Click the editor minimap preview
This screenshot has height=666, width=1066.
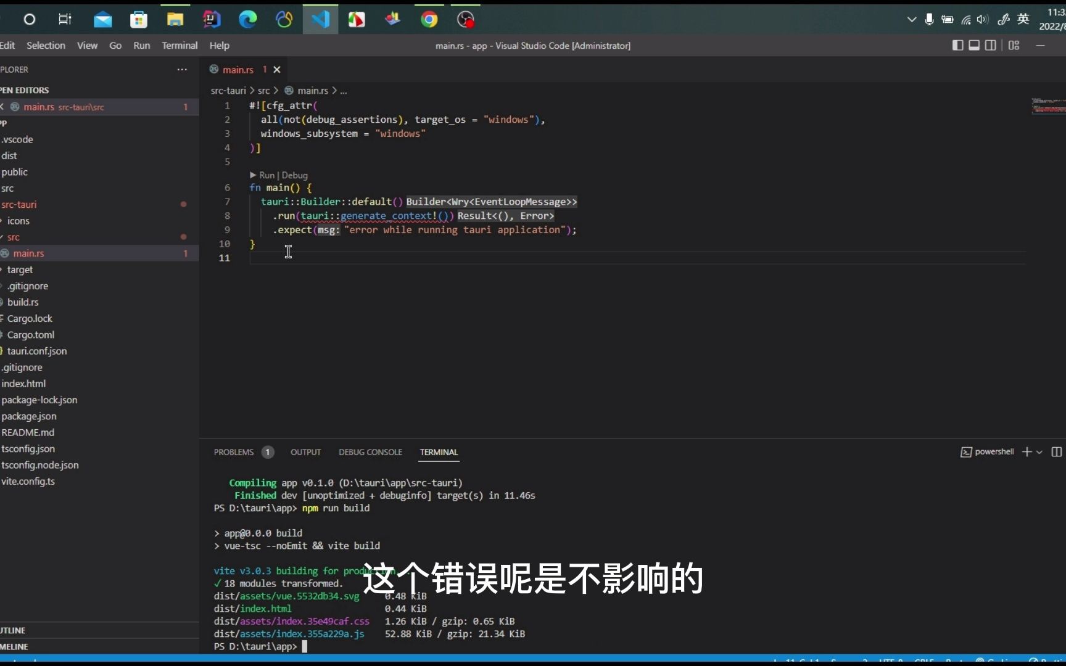pos(1048,105)
